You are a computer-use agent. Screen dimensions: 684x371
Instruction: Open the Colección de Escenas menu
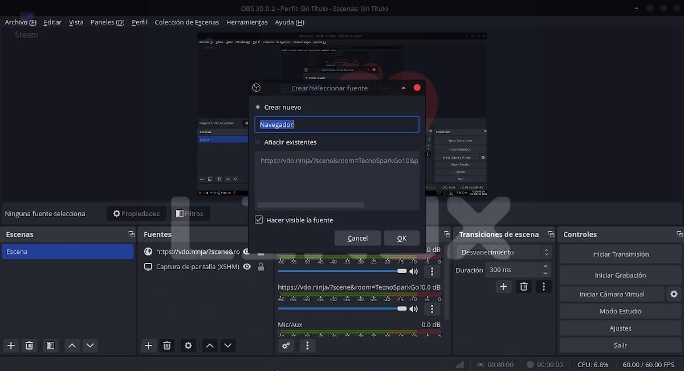pyautogui.click(x=187, y=22)
